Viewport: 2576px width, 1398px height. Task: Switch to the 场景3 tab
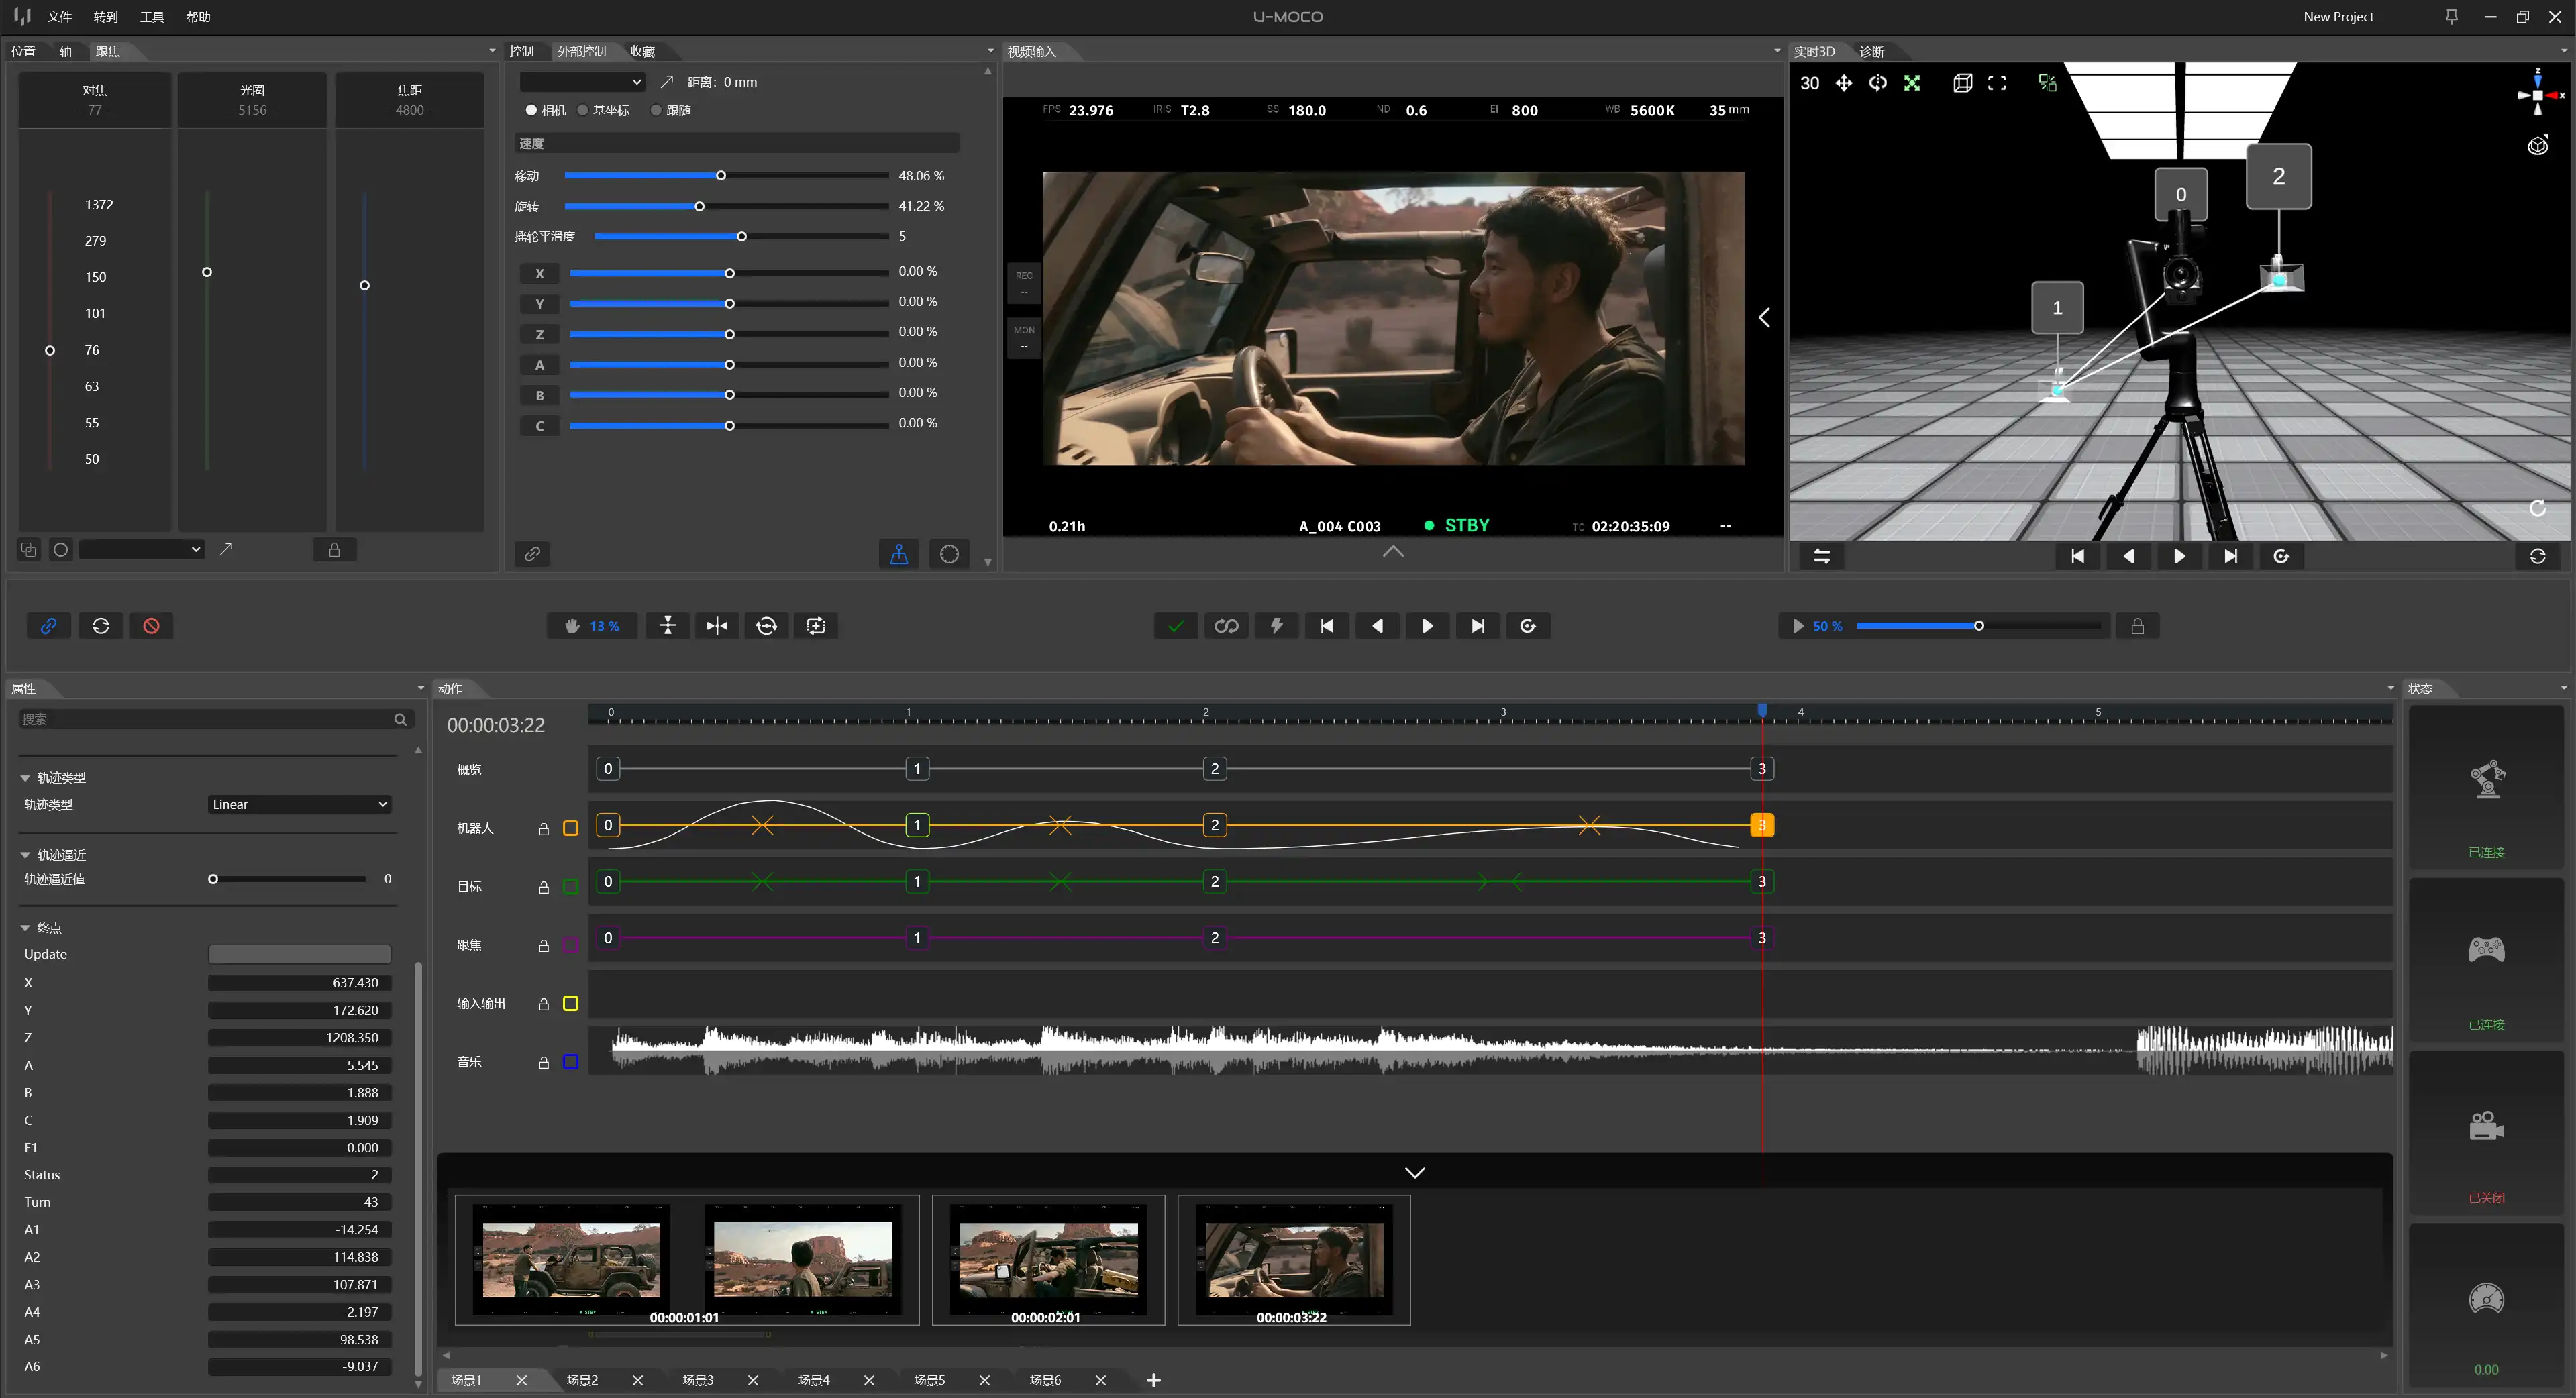[x=698, y=1380]
